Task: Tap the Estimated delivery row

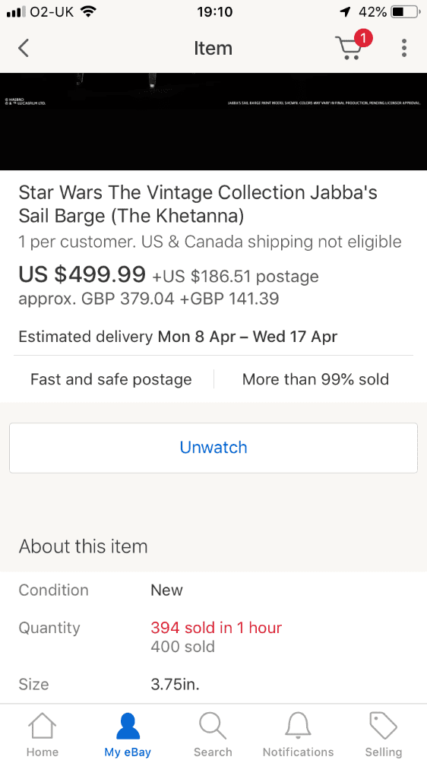Action: [177, 337]
